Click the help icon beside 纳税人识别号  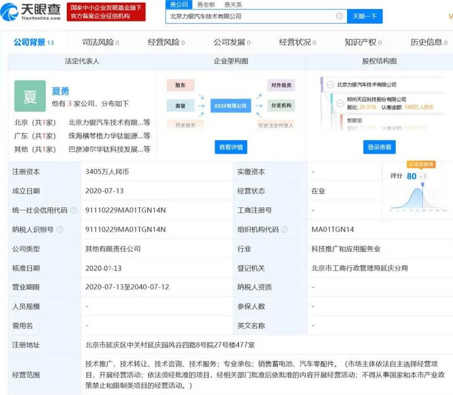60,229
